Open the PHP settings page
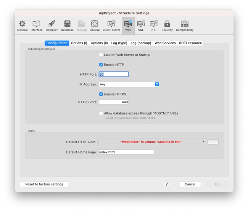 [153, 25]
